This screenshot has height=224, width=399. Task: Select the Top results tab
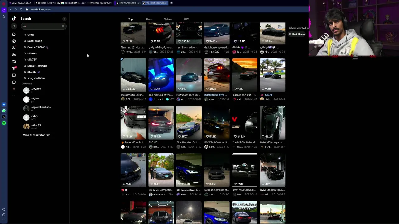pyautogui.click(x=131, y=19)
